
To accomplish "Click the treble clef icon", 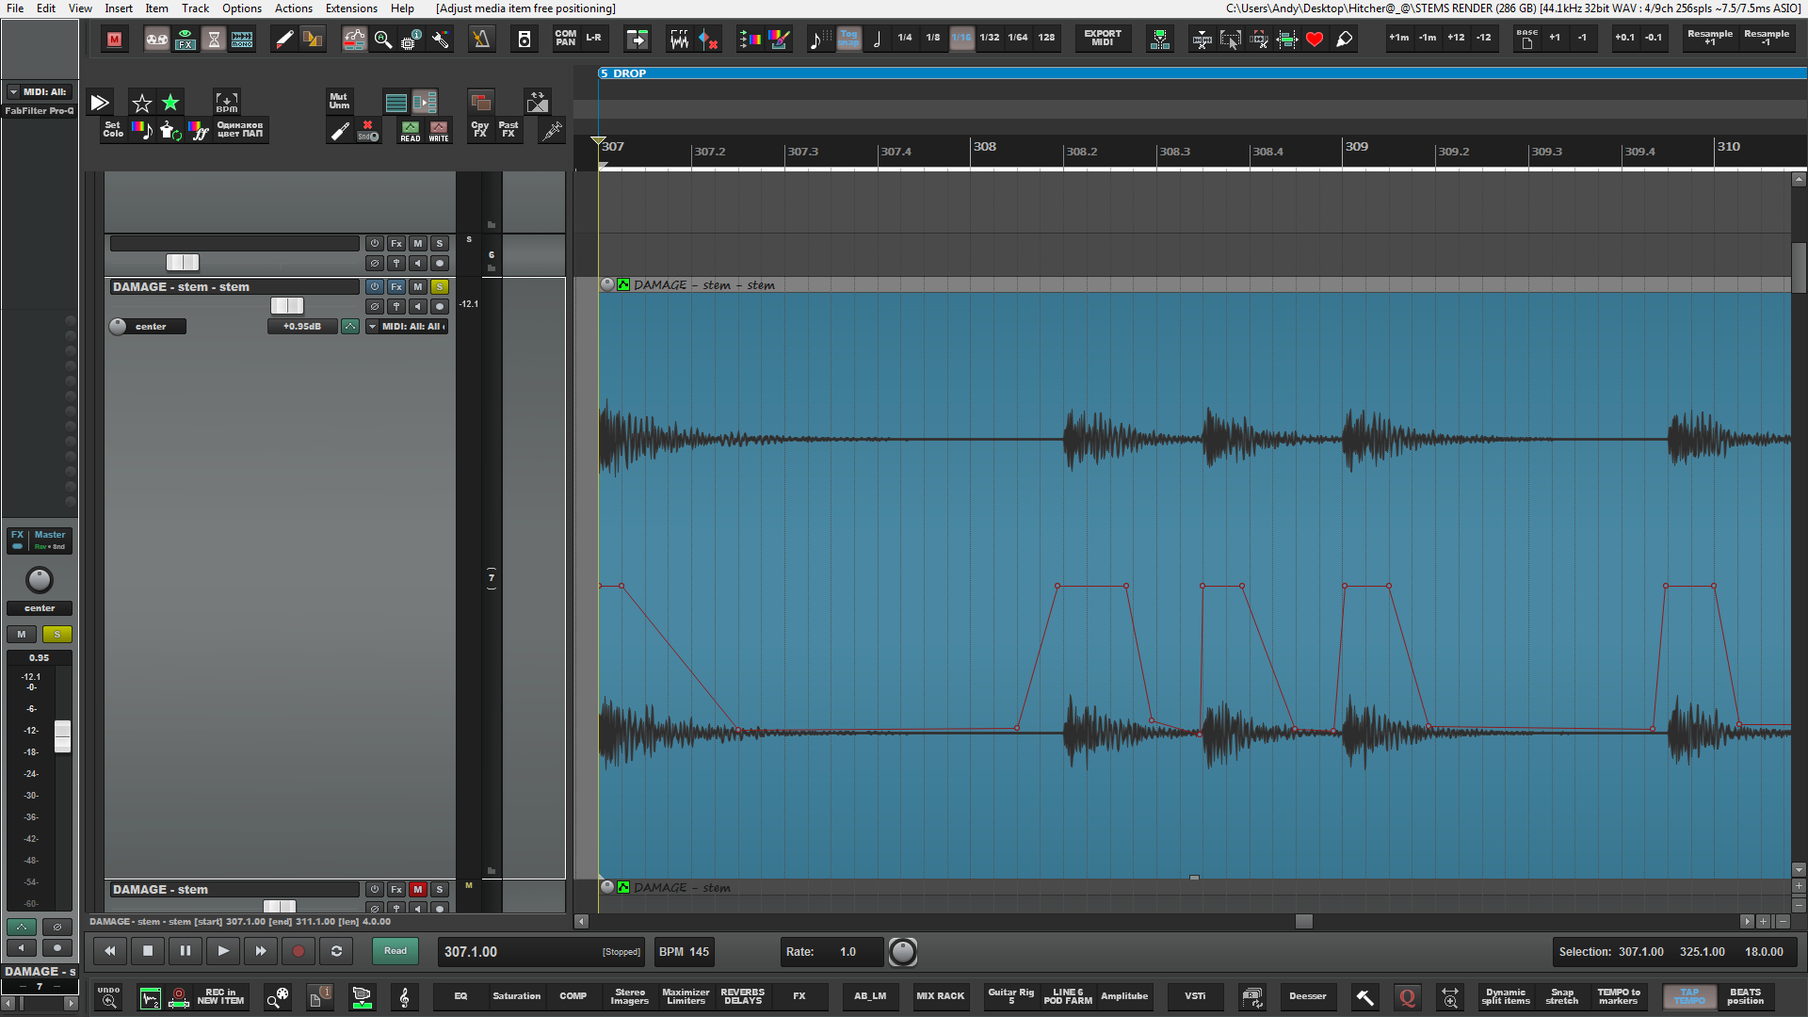I will [x=405, y=997].
